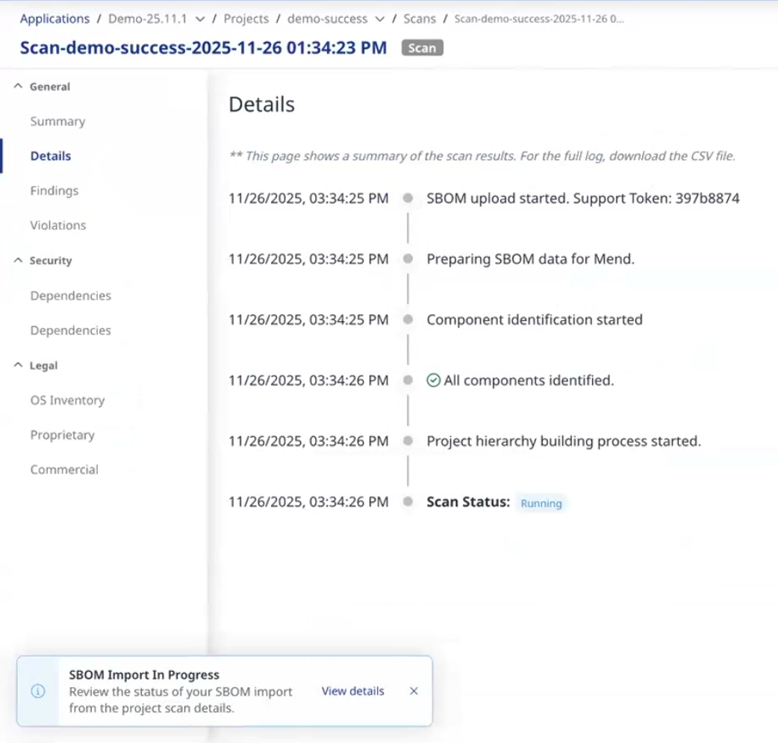Go to Scans in the breadcrumb

[x=420, y=19]
